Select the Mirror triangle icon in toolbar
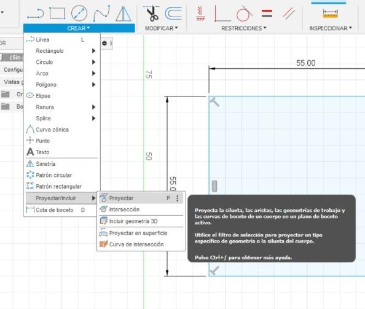 [124, 14]
